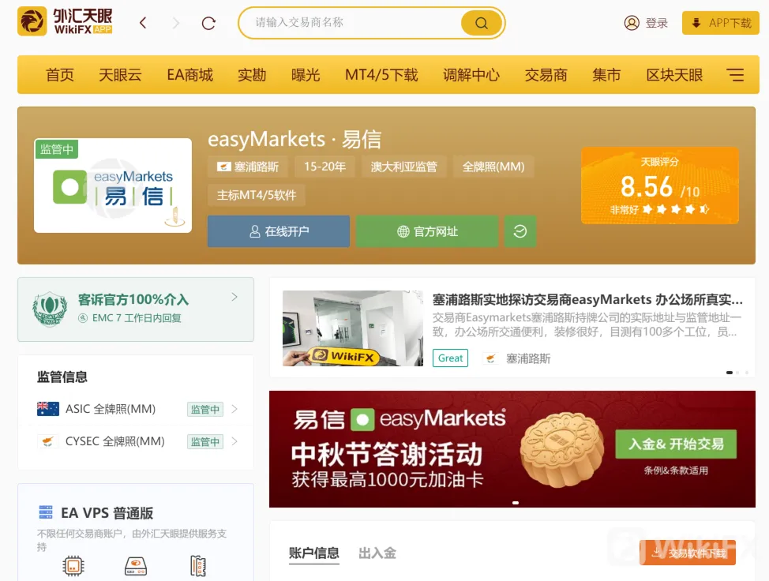Click the 条例&条款适用 text

coord(676,470)
